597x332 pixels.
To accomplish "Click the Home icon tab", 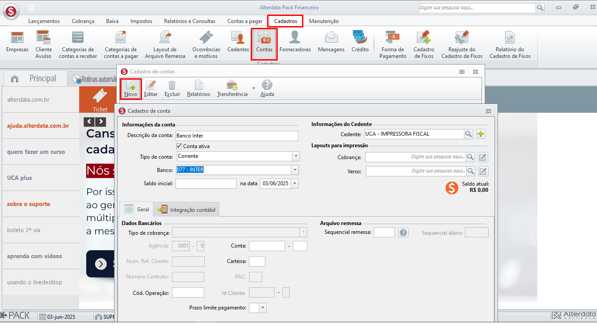I will [15, 79].
